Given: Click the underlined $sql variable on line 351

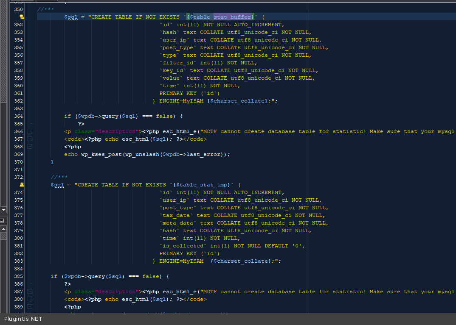Looking at the screenshot, I should click(x=70, y=17).
